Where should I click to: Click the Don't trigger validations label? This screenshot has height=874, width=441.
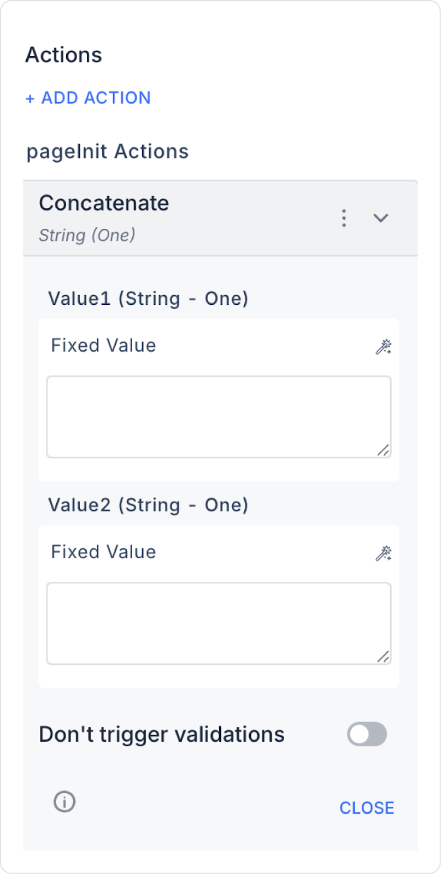click(x=162, y=734)
